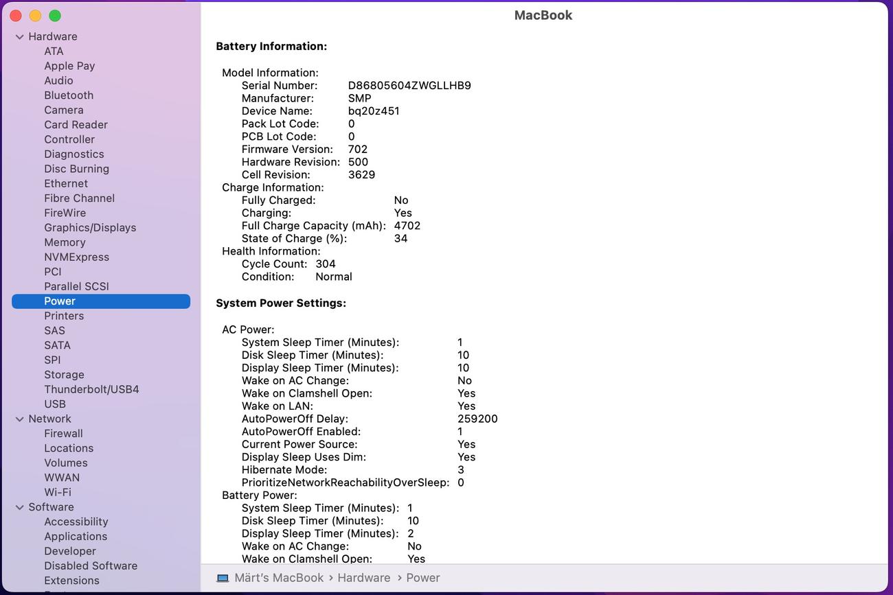Click the MacBook icon in path bar
Image resolution: width=893 pixels, height=595 pixels.
tap(223, 578)
